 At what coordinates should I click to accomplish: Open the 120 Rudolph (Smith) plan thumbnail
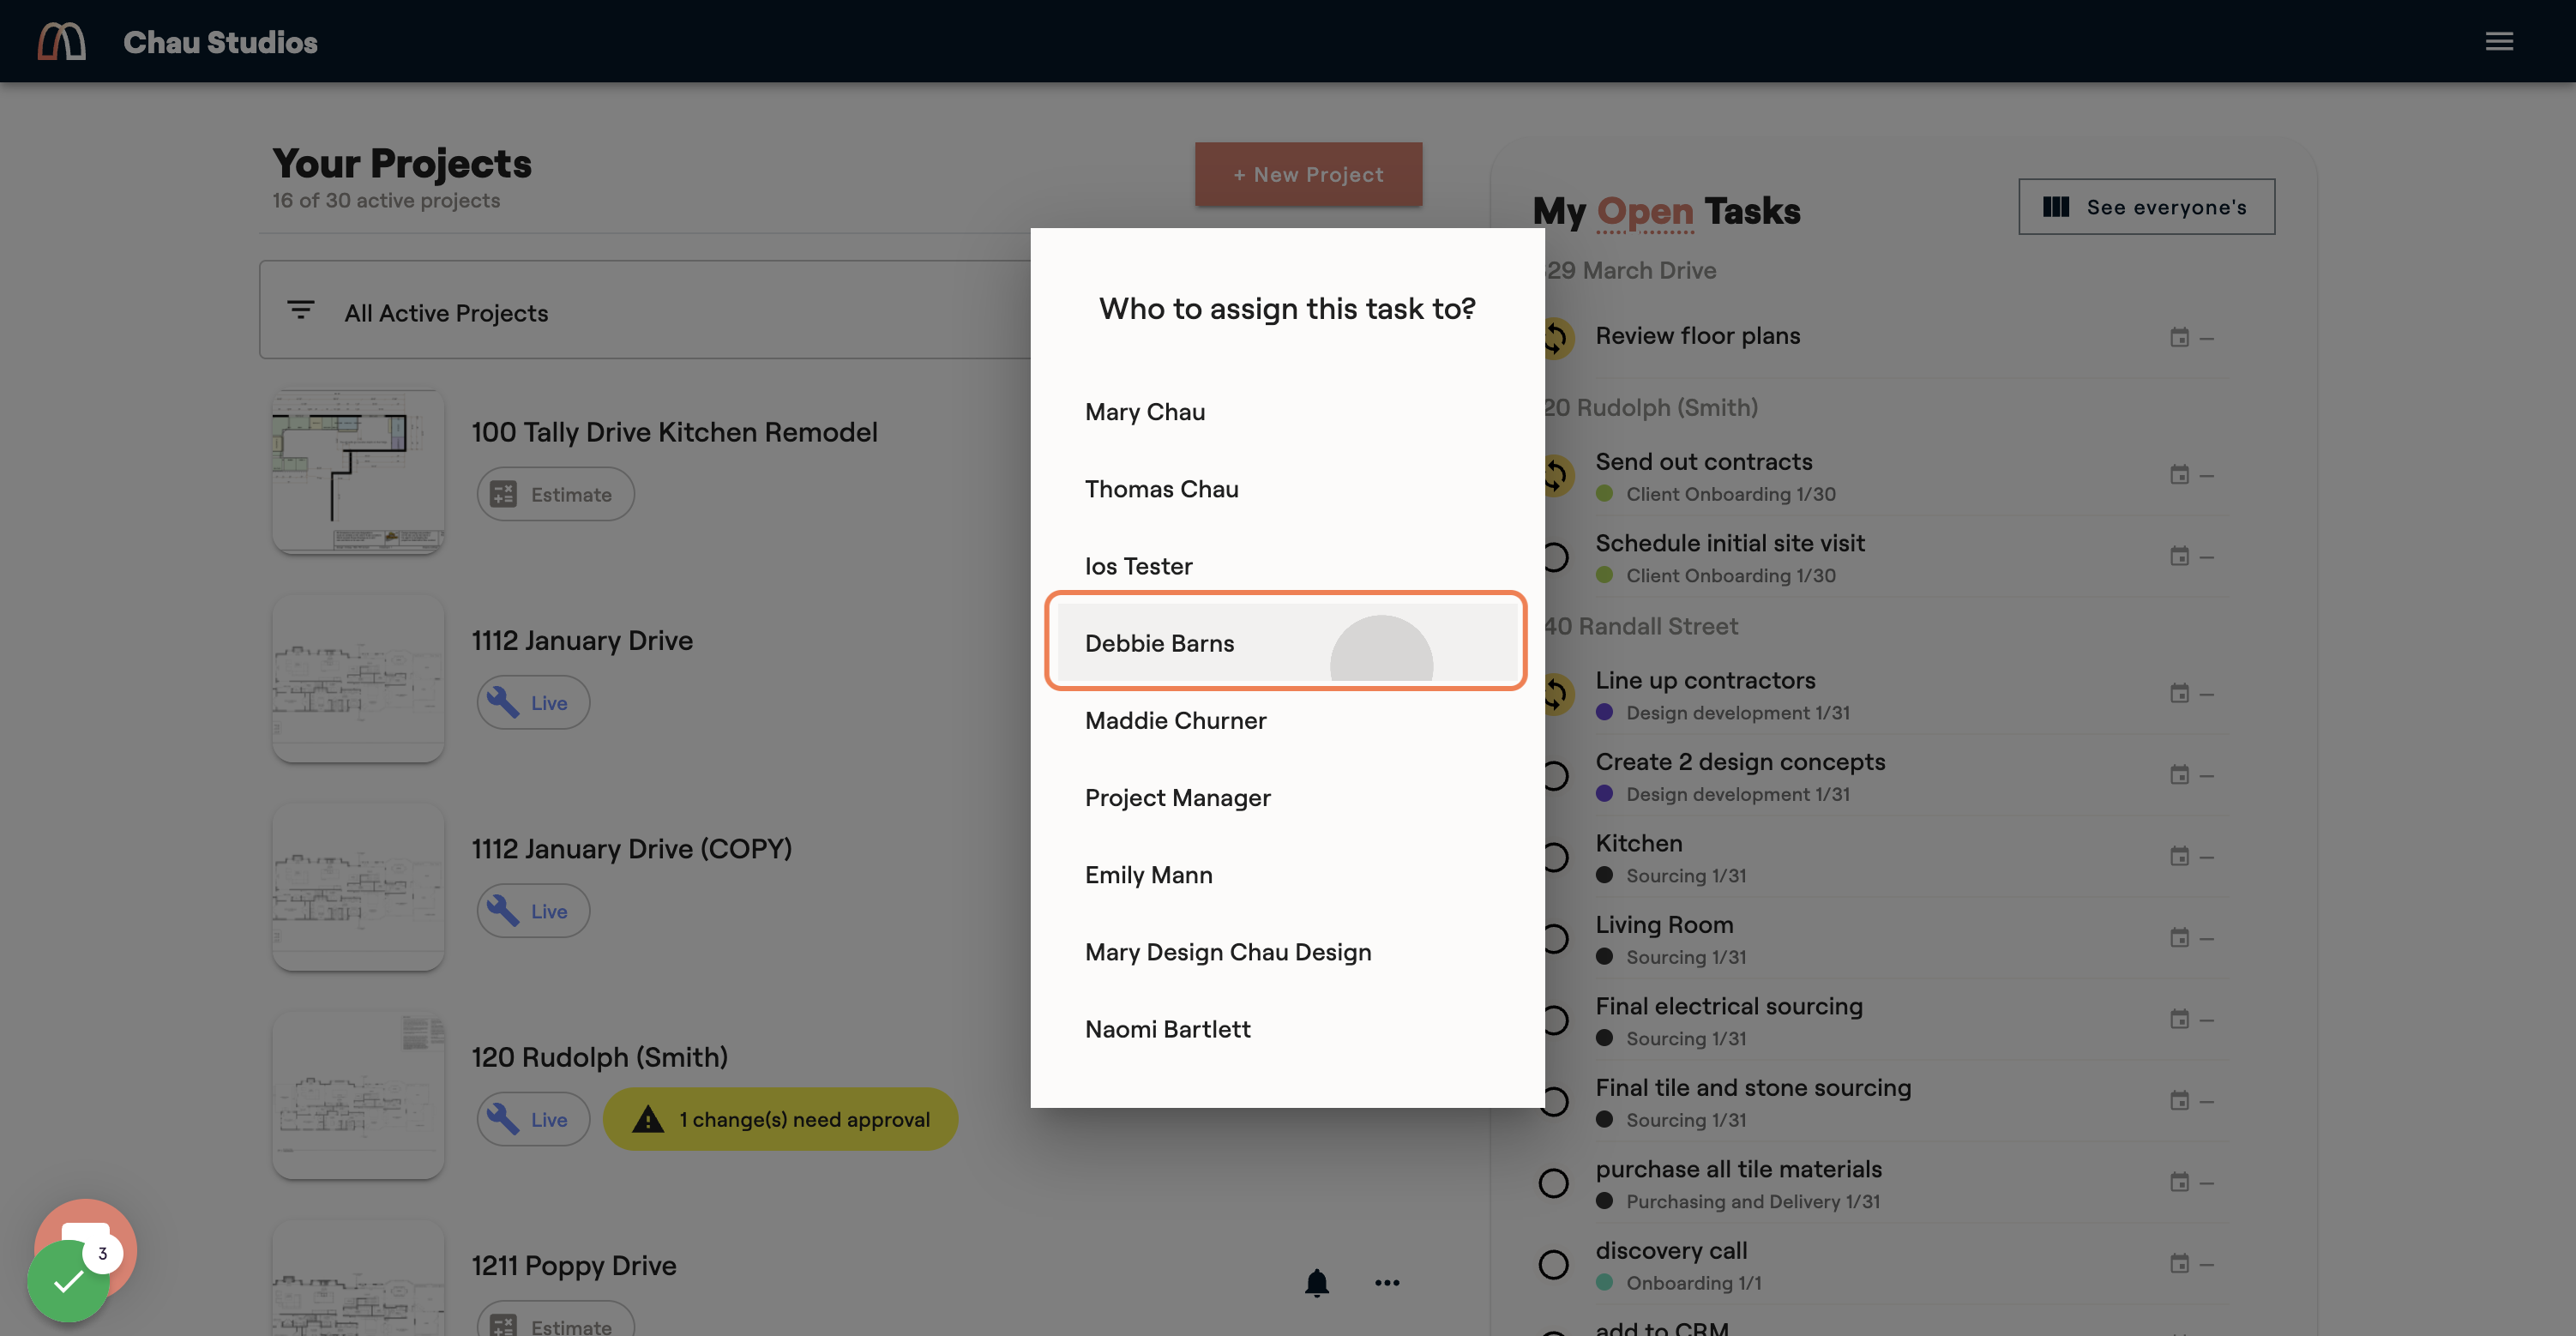[x=358, y=1095]
